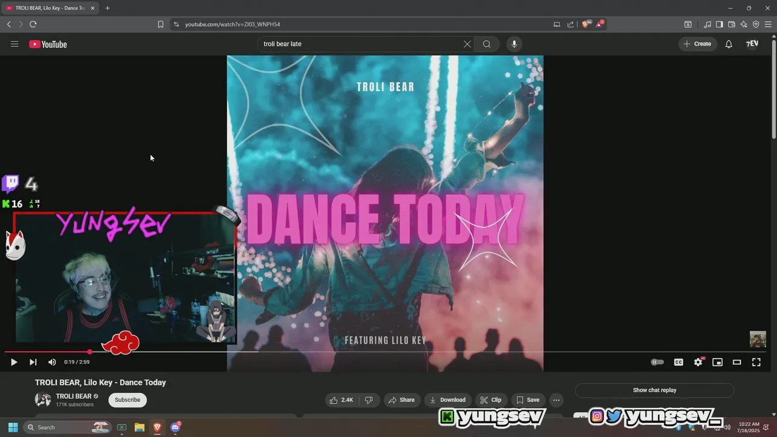Screen dimensions: 777x437
Task: Open Brave Rewards triangle icon
Action: pos(600,24)
